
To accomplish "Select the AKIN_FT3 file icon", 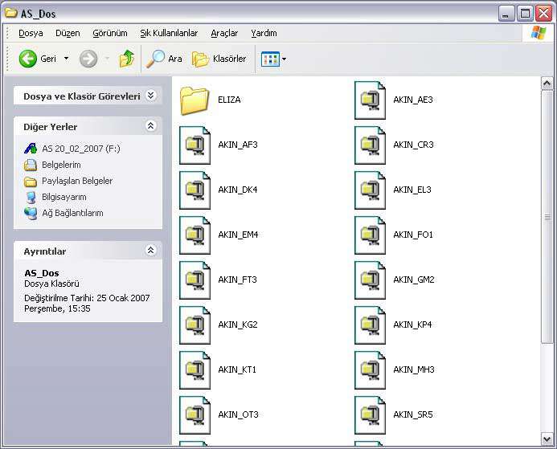I will [x=195, y=280].
